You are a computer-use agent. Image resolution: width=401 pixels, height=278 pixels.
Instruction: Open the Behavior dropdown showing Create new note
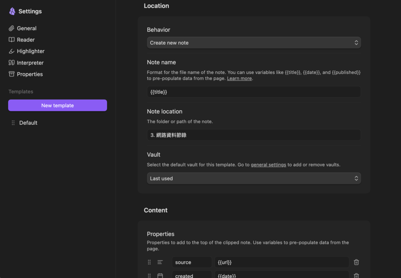coord(253,43)
